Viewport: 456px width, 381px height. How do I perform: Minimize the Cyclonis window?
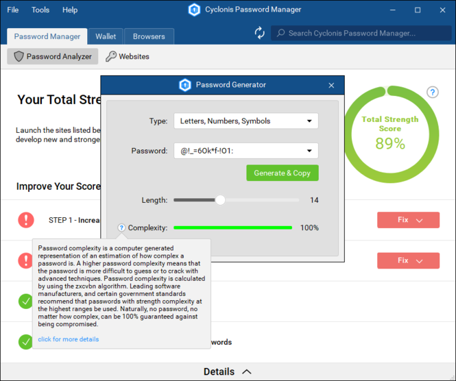pos(393,10)
